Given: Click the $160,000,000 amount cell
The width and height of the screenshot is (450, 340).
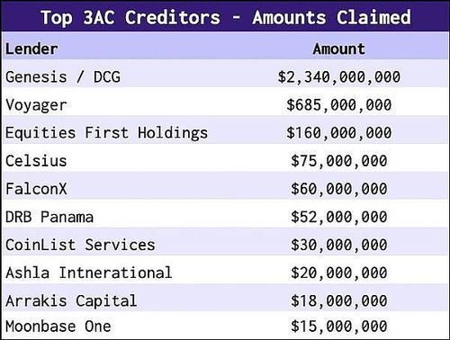Looking at the screenshot, I should coord(339,133).
